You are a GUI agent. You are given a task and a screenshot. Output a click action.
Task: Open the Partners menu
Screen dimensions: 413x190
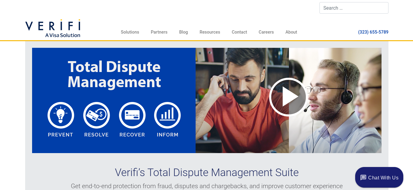click(159, 32)
